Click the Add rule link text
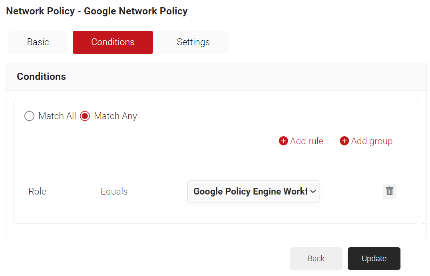 (307, 141)
